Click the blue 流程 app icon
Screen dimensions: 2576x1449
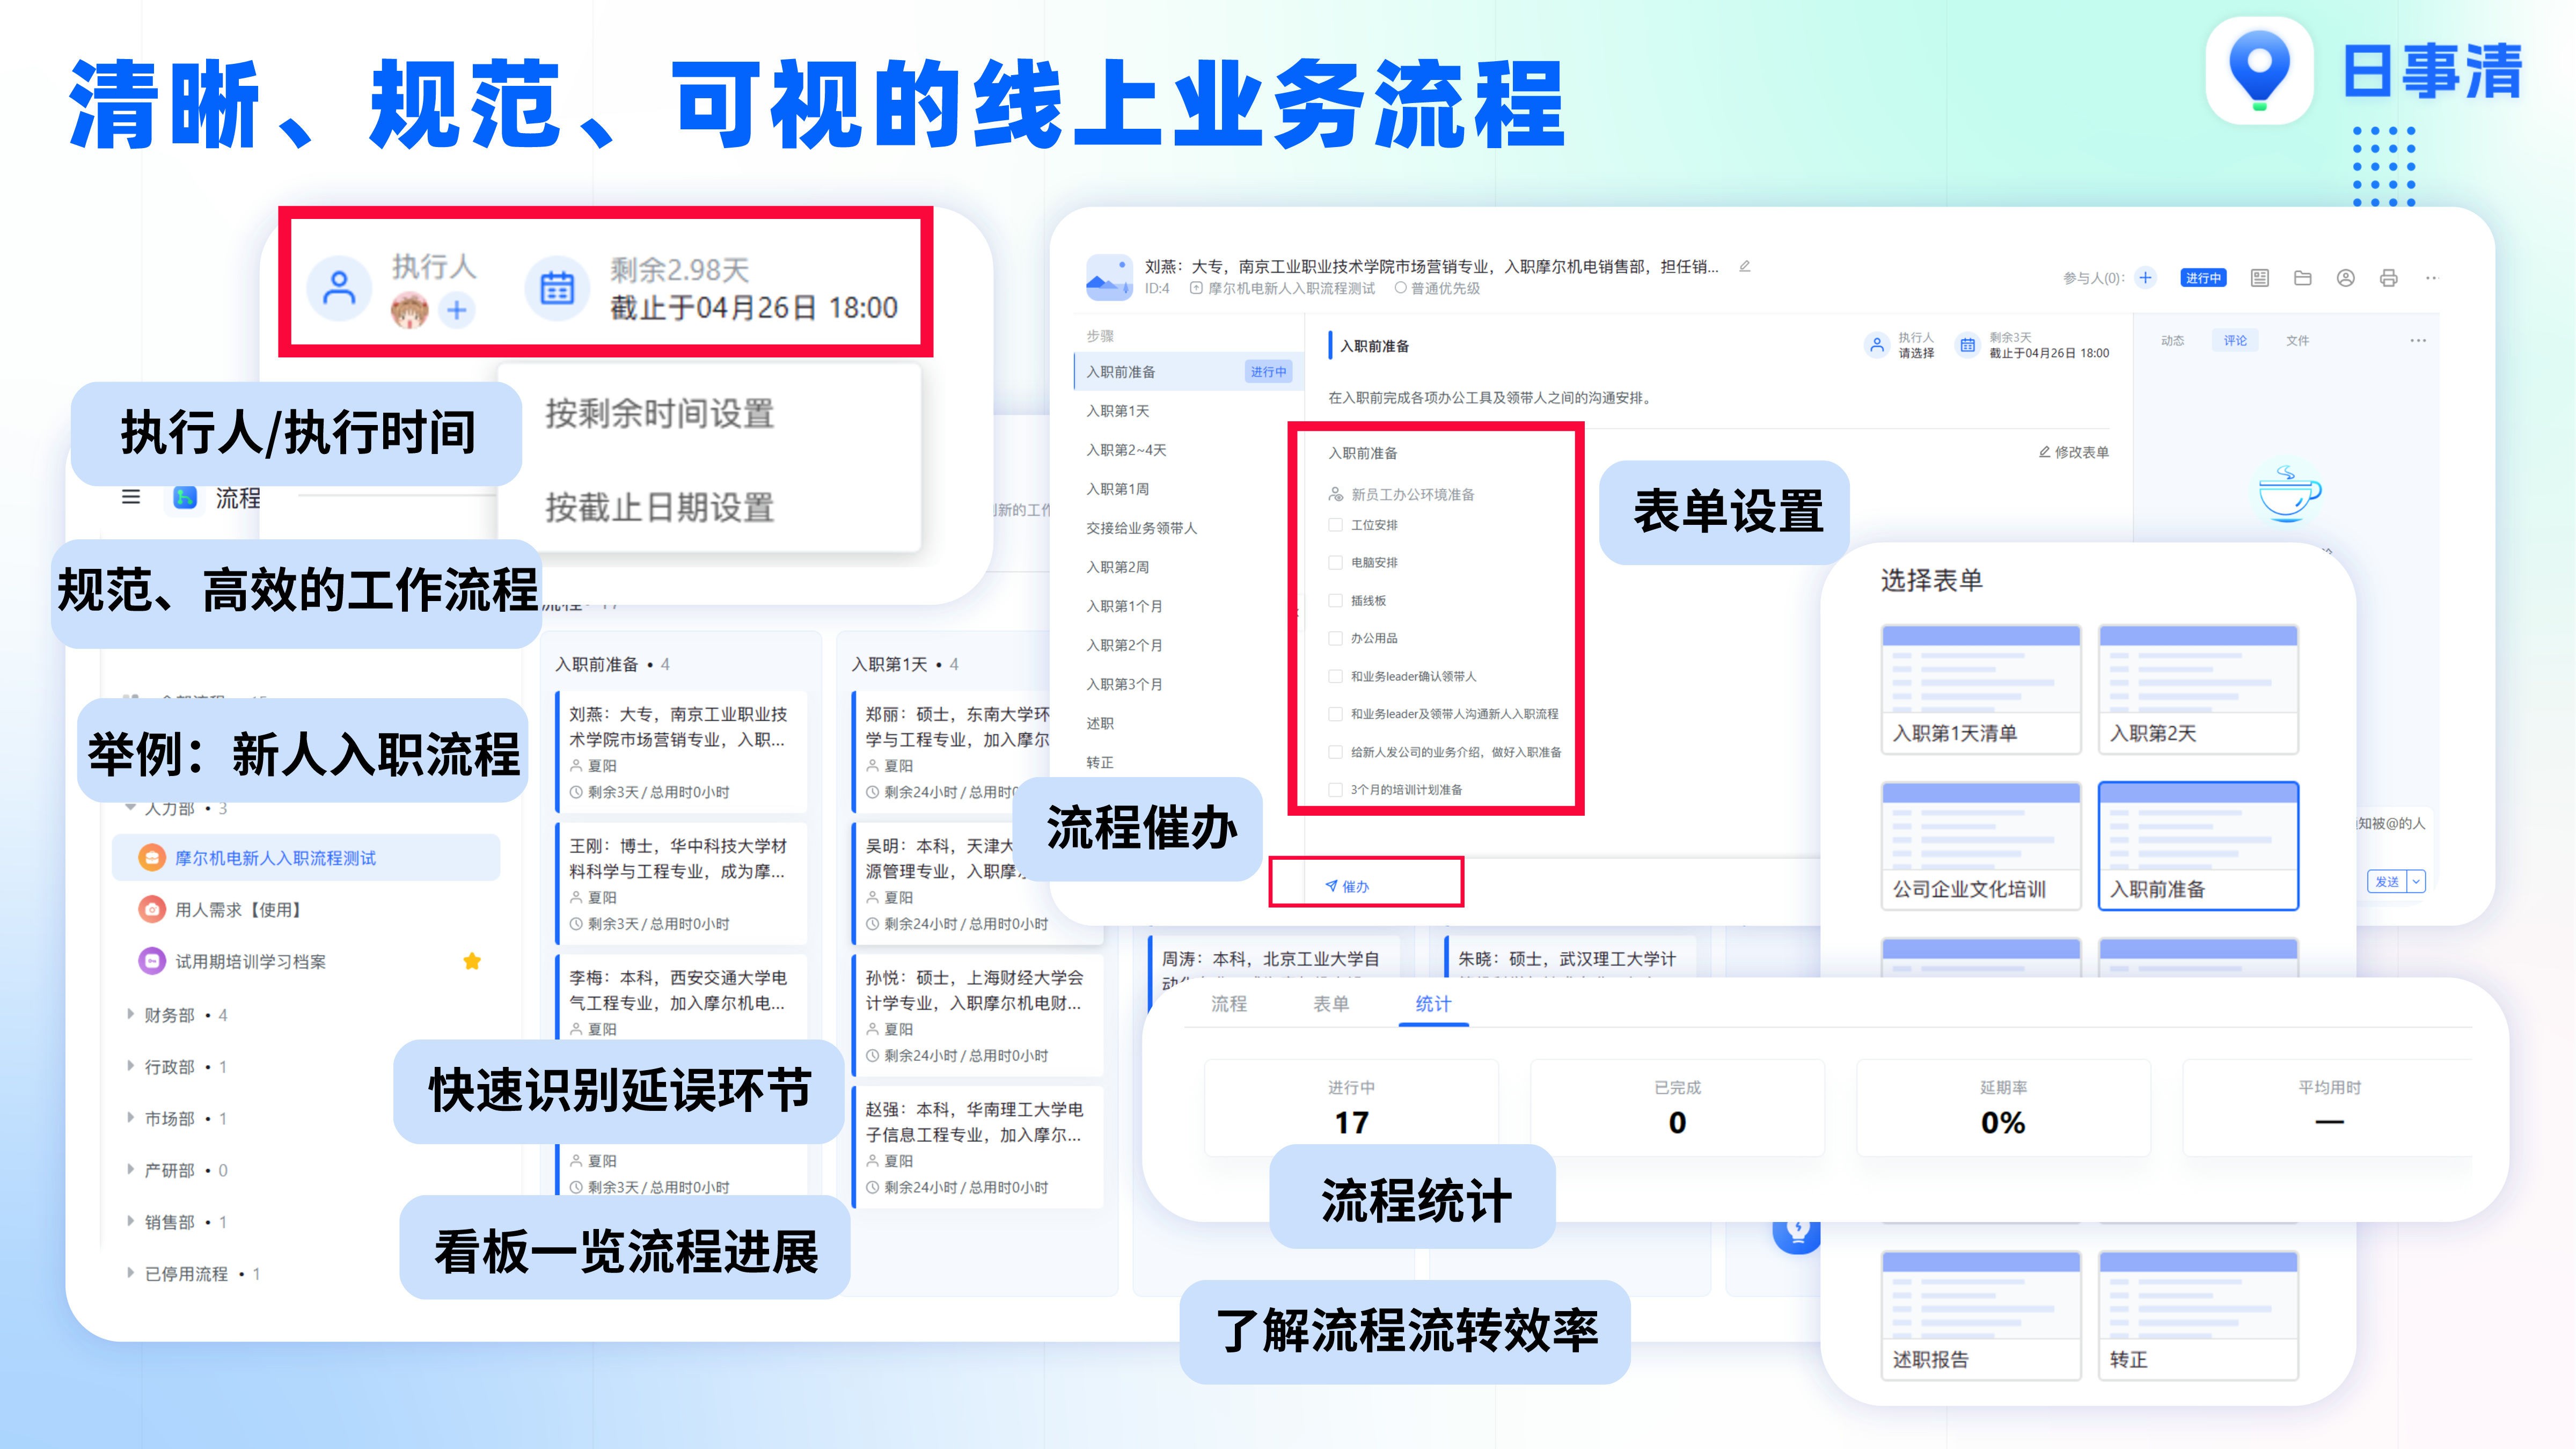185,497
